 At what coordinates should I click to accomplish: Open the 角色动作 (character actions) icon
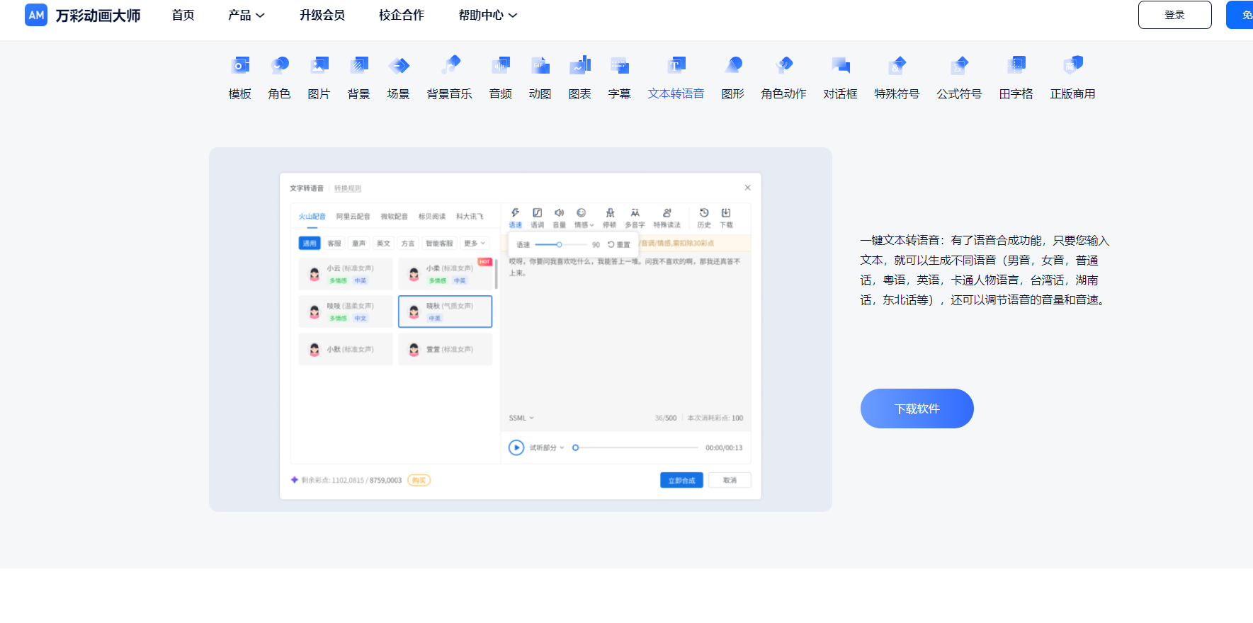coord(784,66)
